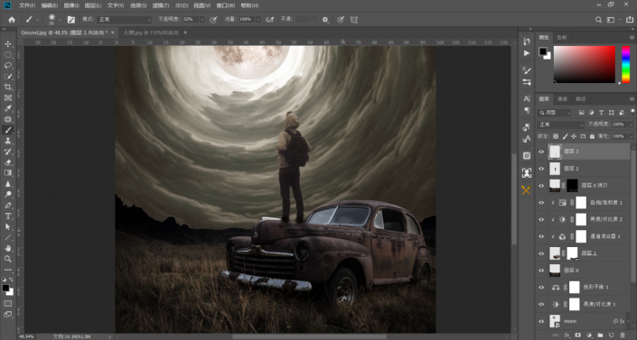637x340 pixels.
Task: Click the search magnifier at top right
Action: pos(598,20)
